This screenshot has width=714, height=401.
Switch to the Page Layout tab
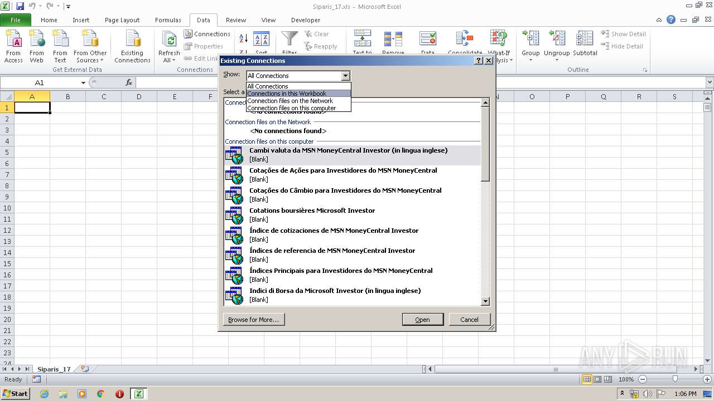(x=122, y=20)
